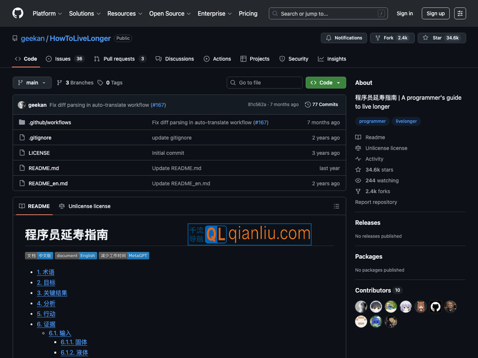Click the Activity pulse icon

tap(360, 158)
